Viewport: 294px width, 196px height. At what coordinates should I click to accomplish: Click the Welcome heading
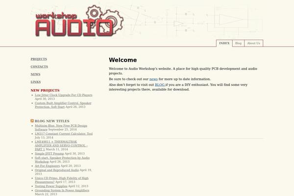[123, 60]
